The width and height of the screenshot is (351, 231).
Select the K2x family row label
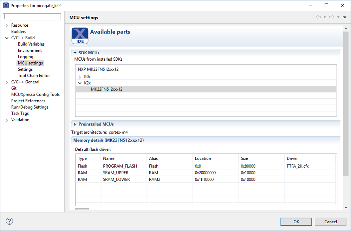87,83
